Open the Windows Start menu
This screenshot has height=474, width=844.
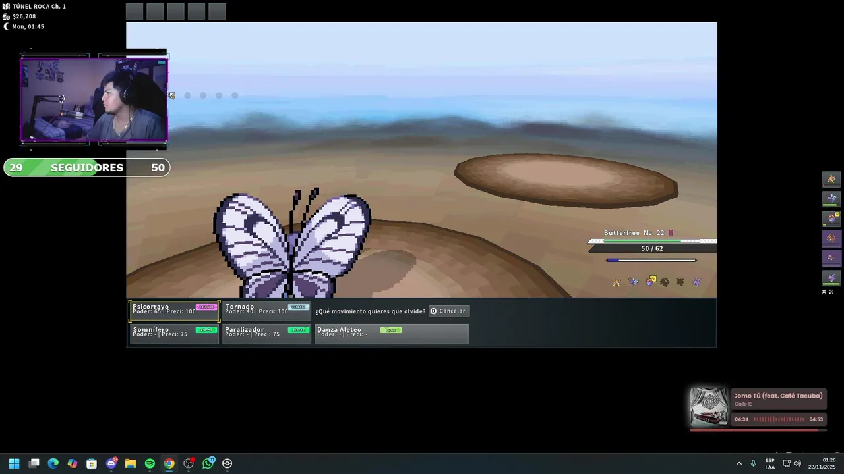click(x=14, y=463)
